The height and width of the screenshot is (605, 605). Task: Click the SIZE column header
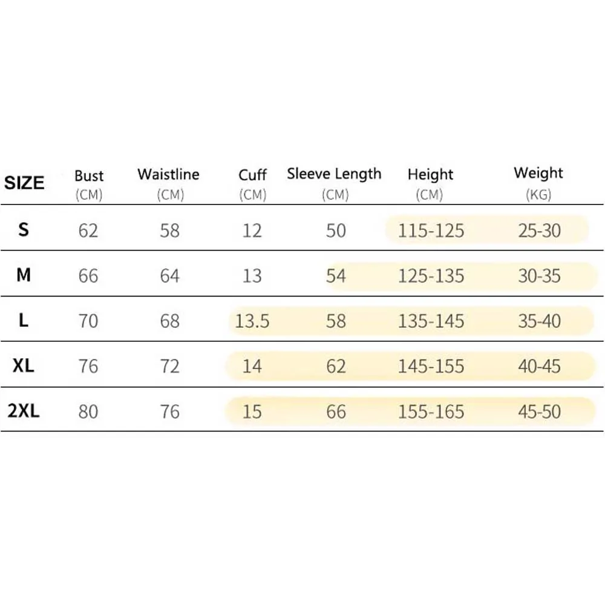click(x=24, y=183)
